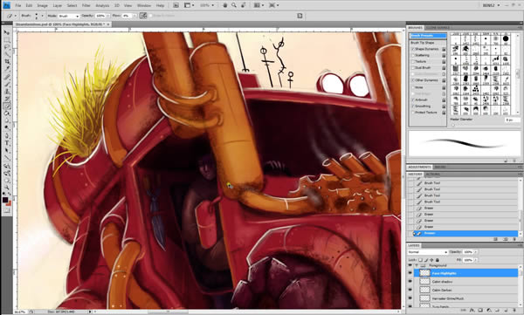Image resolution: width=524 pixels, height=315 pixels.
Task: Select the Zoom tool at the toolbox bottom
Action: [6, 188]
